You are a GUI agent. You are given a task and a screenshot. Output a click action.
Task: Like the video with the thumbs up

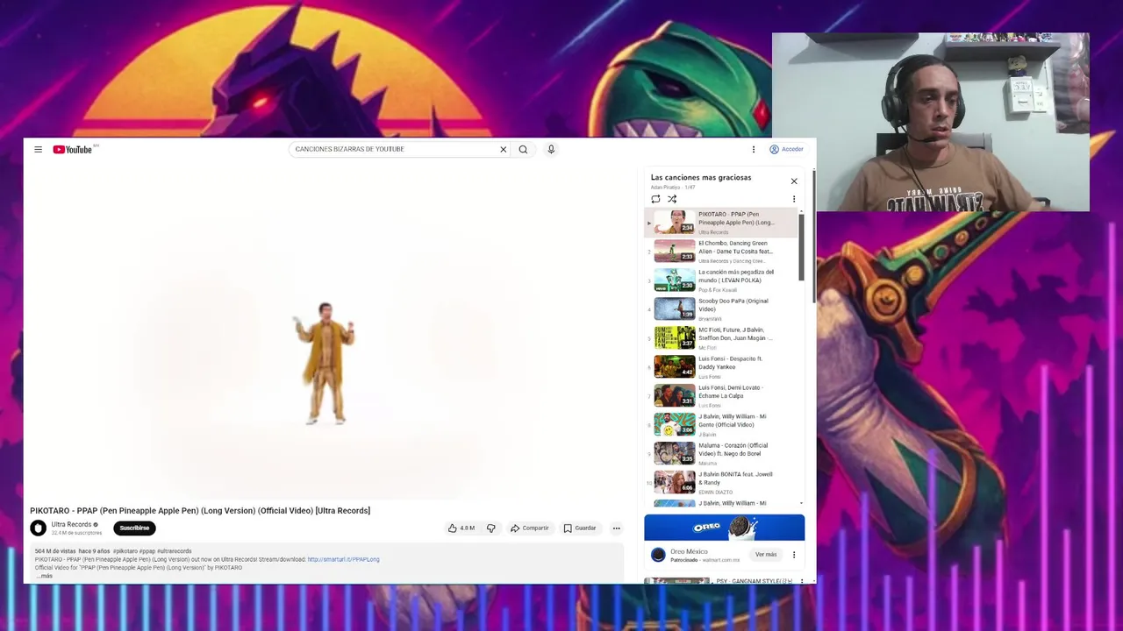[461, 528]
